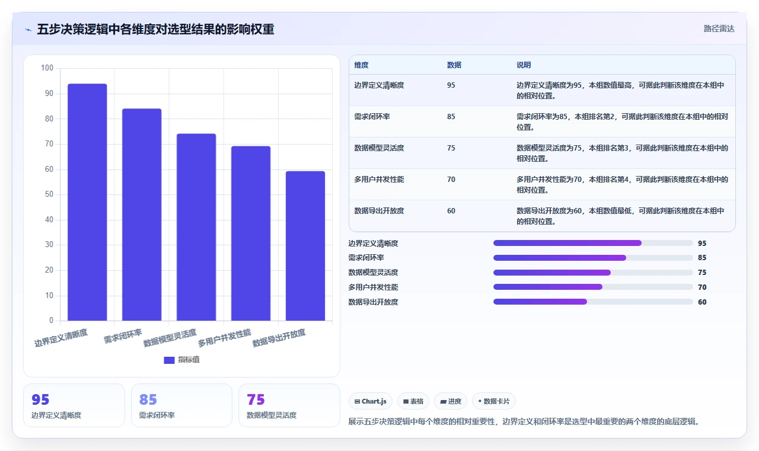The width and height of the screenshot is (759, 451).
Task: Click table value 70
Action: point(451,180)
